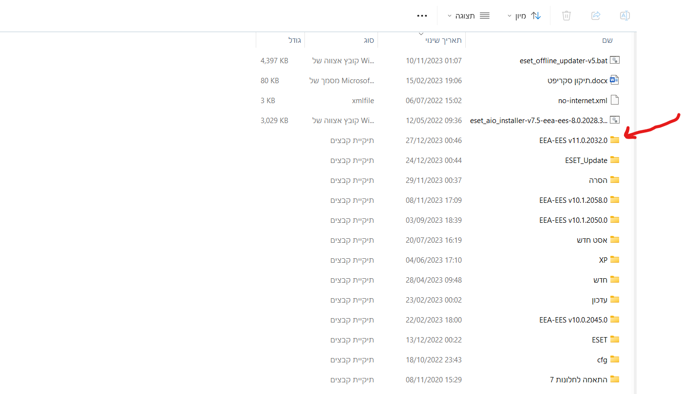This screenshot has width=681, height=394.
Task: Click the size value 3,029 KB
Action: (x=274, y=121)
